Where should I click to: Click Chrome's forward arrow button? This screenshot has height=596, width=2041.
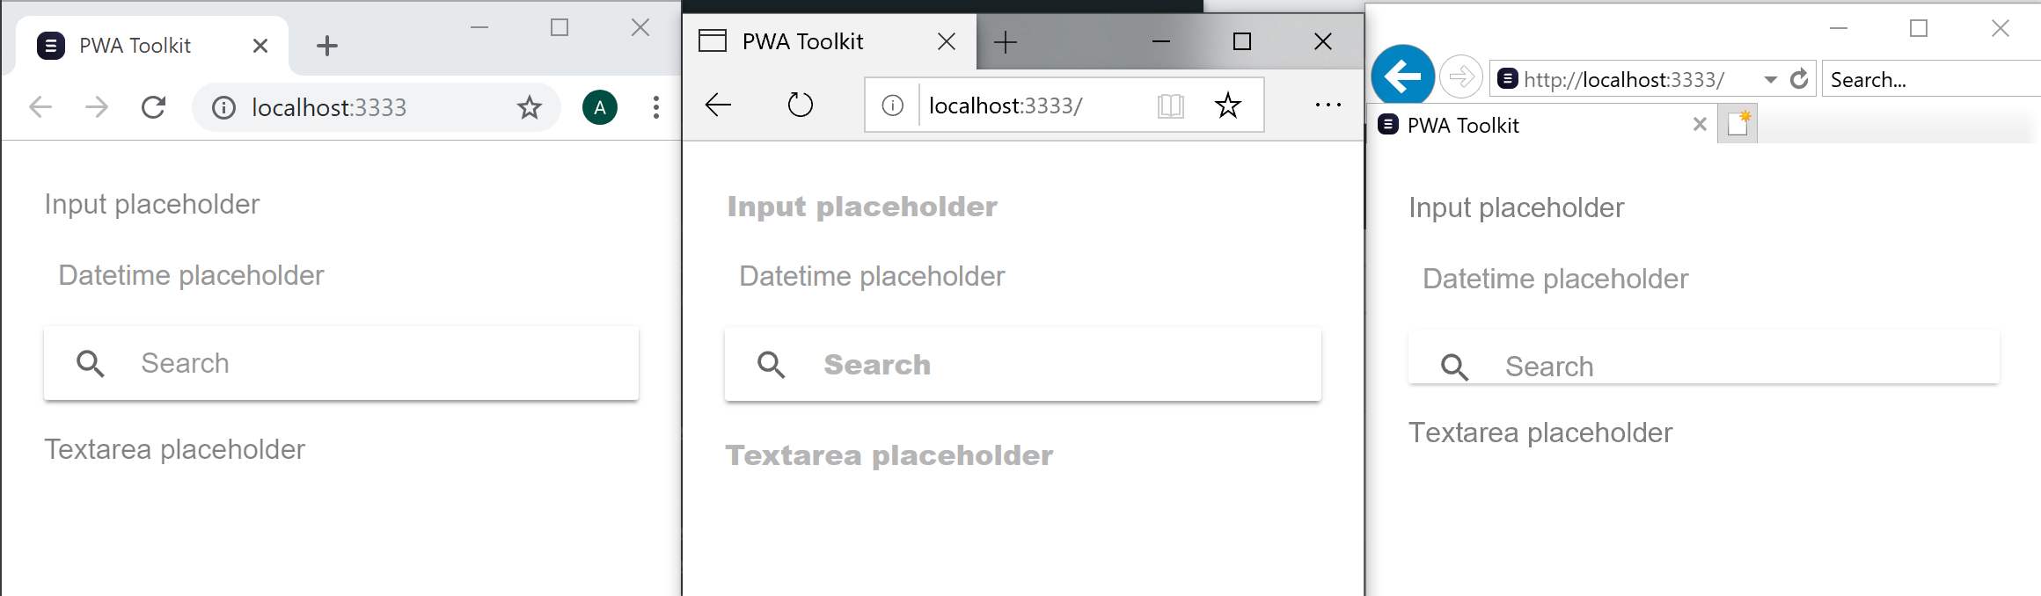click(x=97, y=107)
